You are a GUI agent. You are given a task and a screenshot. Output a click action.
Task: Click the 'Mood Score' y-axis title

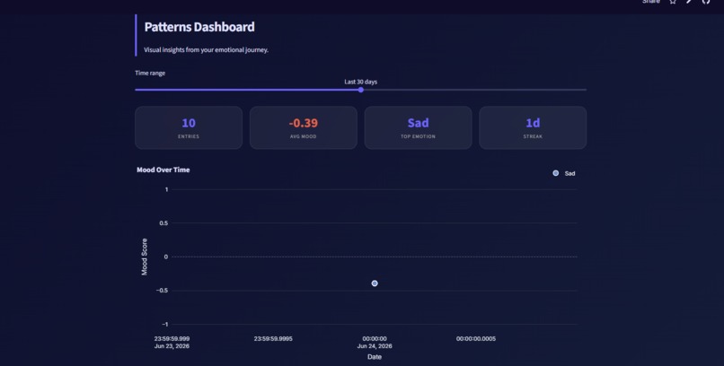(x=145, y=257)
